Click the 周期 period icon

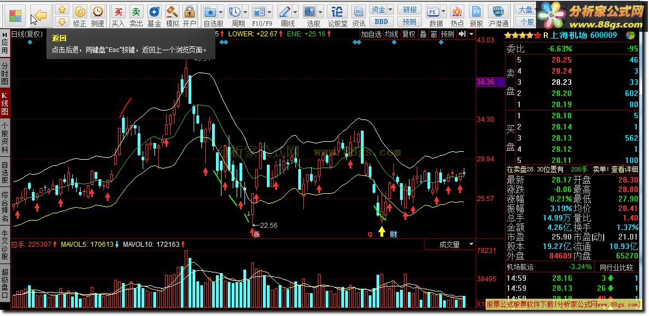tap(235, 11)
